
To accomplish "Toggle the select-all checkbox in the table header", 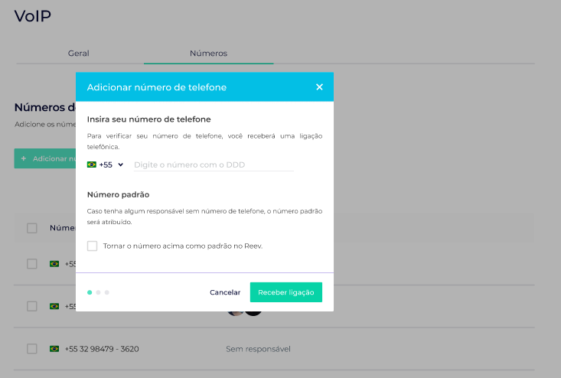I will pos(32,228).
